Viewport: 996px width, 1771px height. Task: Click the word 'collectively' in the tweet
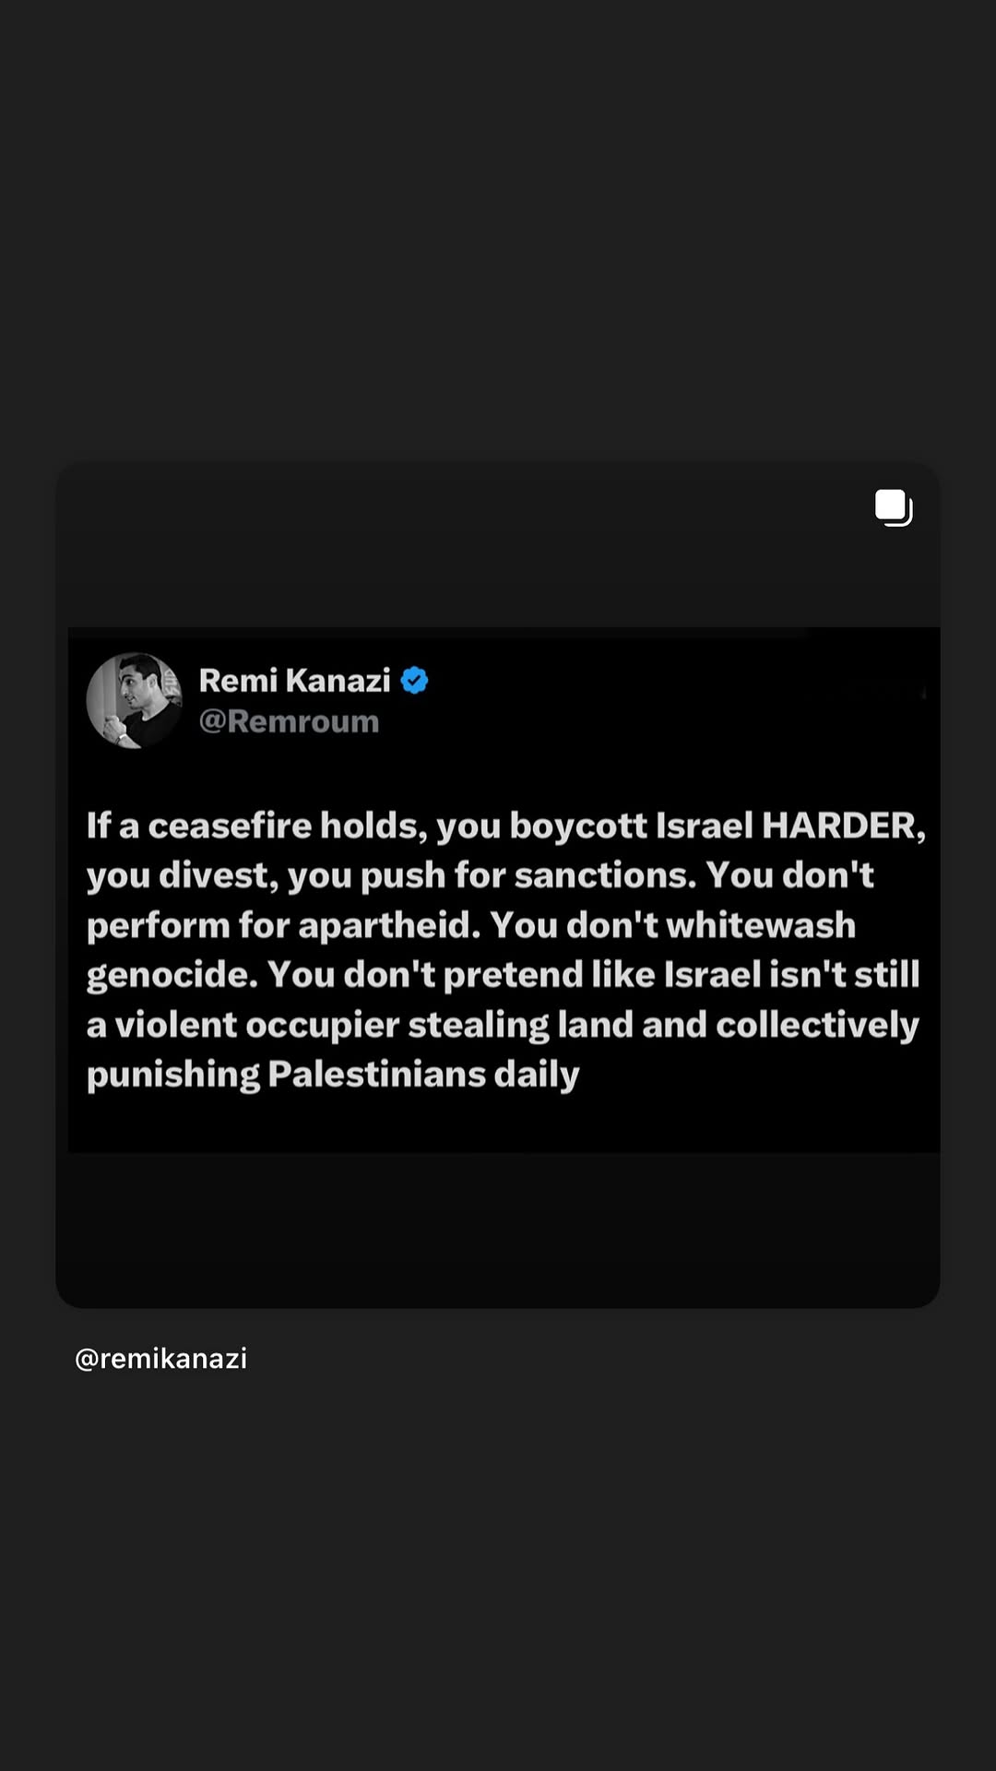pos(818,1025)
